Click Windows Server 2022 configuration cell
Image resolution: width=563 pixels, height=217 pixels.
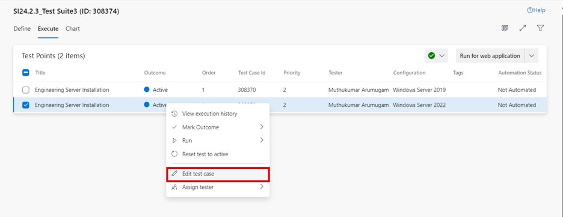point(419,105)
